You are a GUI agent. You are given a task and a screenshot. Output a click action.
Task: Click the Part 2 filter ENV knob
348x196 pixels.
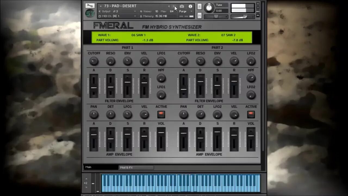click(217, 61)
